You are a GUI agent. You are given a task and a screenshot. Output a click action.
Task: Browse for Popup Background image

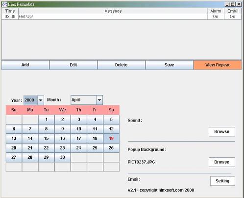pos(222,162)
